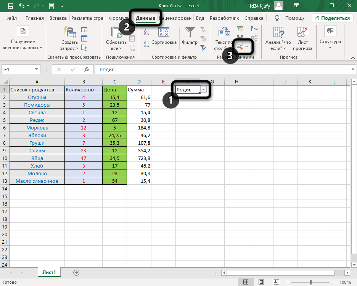
Task: Expand the Structure dropdown
Action: click(330, 47)
